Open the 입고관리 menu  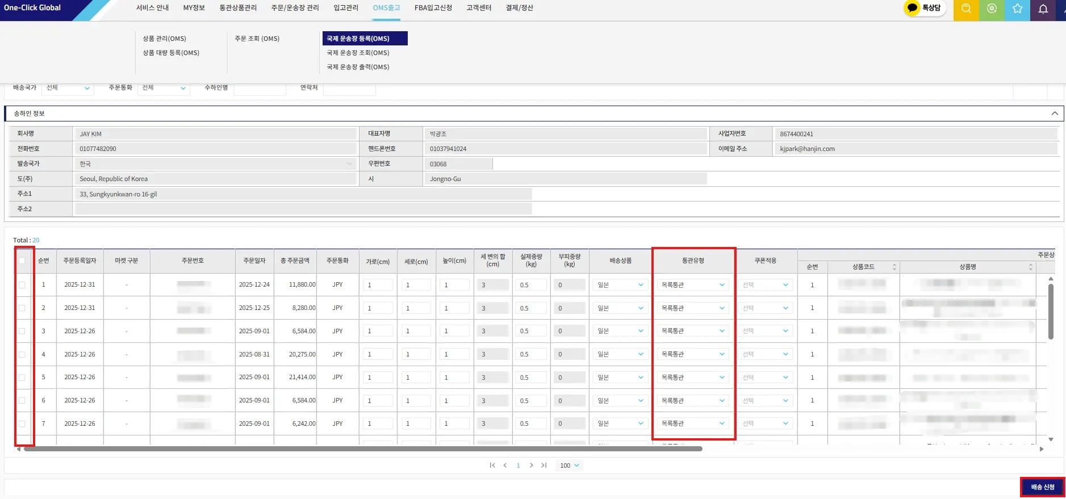[x=346, y=8]
